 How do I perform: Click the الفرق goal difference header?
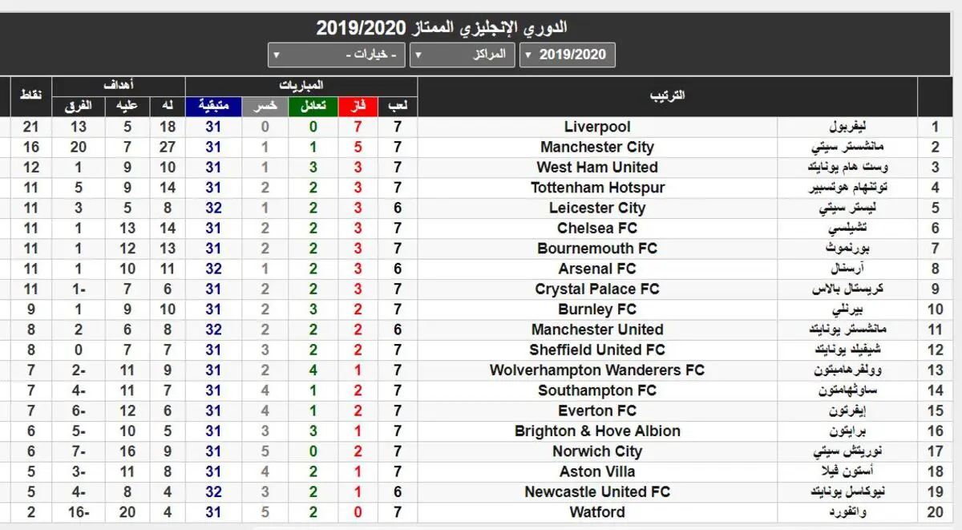(78, 106)
